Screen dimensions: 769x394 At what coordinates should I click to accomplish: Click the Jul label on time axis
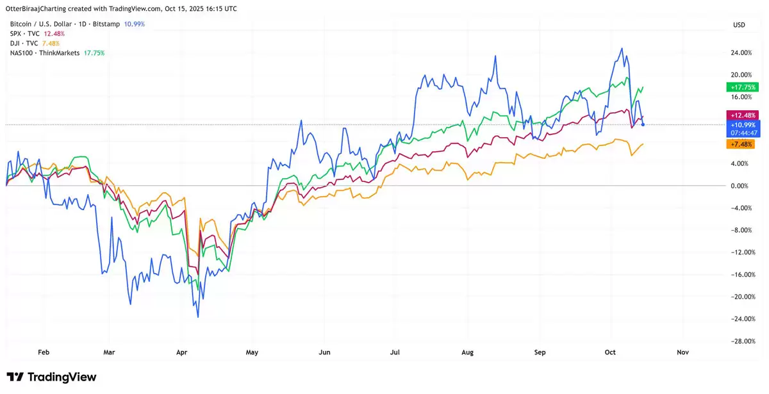pos(395,352)
